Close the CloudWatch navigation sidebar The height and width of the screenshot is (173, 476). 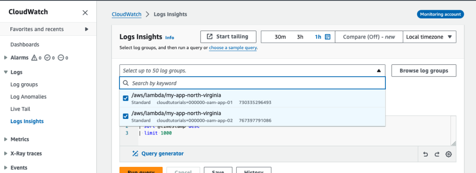(x=85, y=13)
